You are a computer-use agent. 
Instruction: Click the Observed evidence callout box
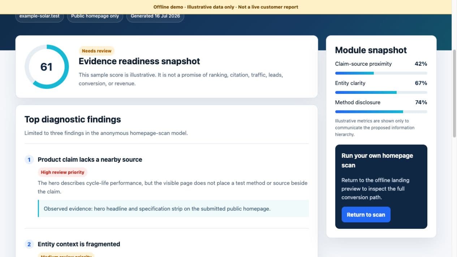coord(173,209)
